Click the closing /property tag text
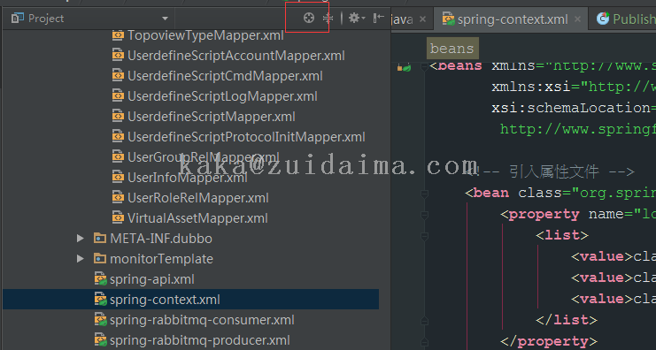This screenshot has width=656, height=350. click(549, 342)
